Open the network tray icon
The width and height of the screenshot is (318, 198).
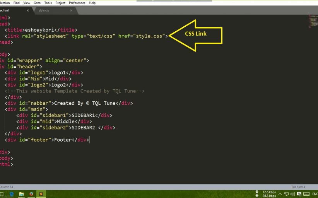(287, 194)
